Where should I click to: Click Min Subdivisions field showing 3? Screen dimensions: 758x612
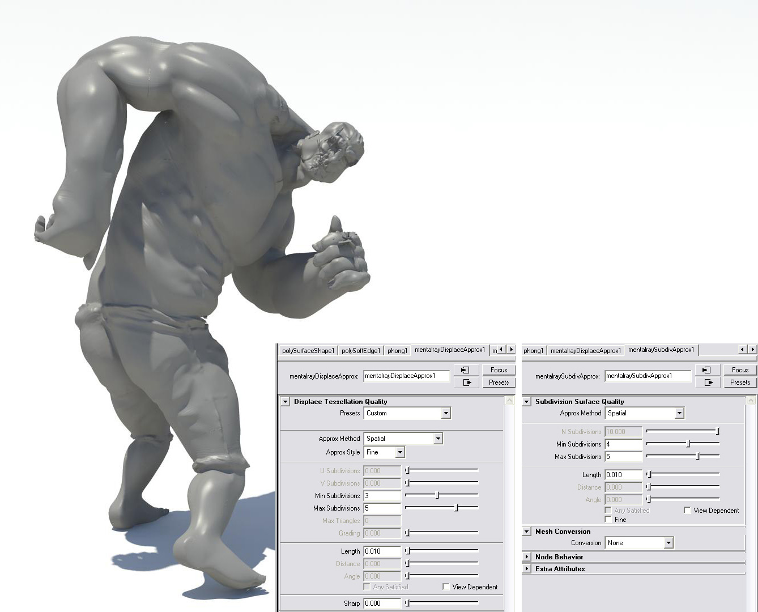382,496
